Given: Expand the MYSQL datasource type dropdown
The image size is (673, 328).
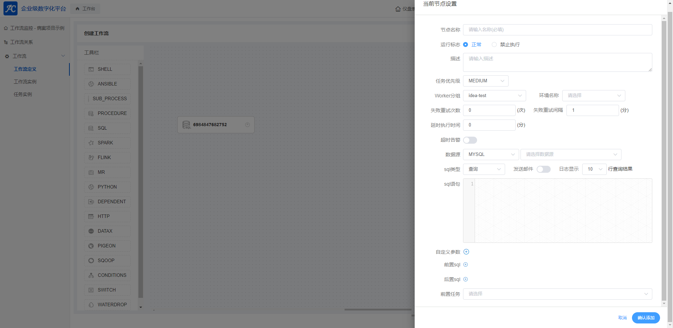Looking at the screenshot, I should pos(491,155).
